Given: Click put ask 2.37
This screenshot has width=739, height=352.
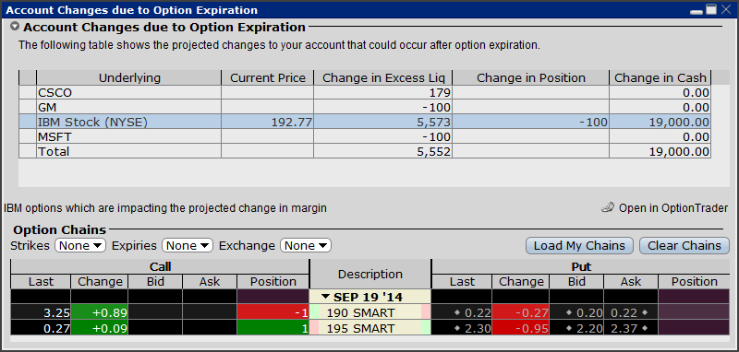Looking at the screenshot, I should tap(631, 328).
